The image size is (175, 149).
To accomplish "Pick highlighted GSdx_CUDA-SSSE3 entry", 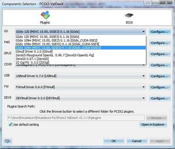I will click(81, 48).
